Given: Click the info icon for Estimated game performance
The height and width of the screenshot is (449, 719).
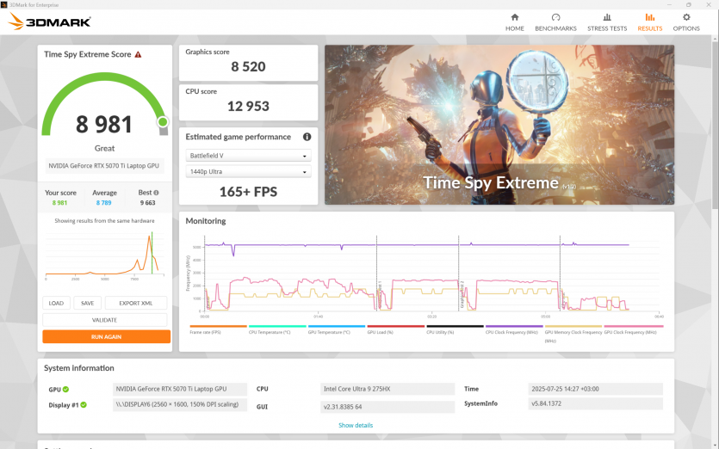Looking at the screenshot, I should tap(307, 137).
